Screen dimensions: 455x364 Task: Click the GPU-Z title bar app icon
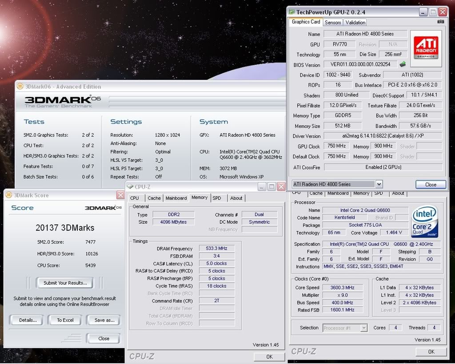tap(291, 12)
